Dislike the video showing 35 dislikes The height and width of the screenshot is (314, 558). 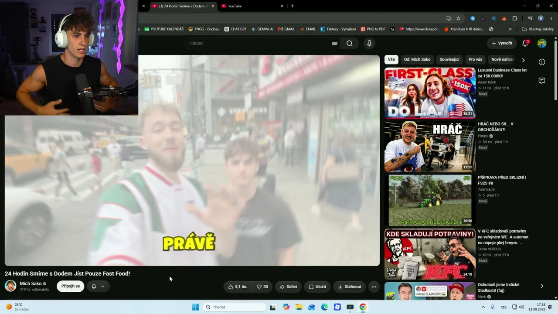point(262,287)
